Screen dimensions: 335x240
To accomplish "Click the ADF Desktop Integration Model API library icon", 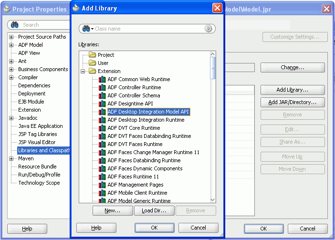I will click(x=102, y=112).
